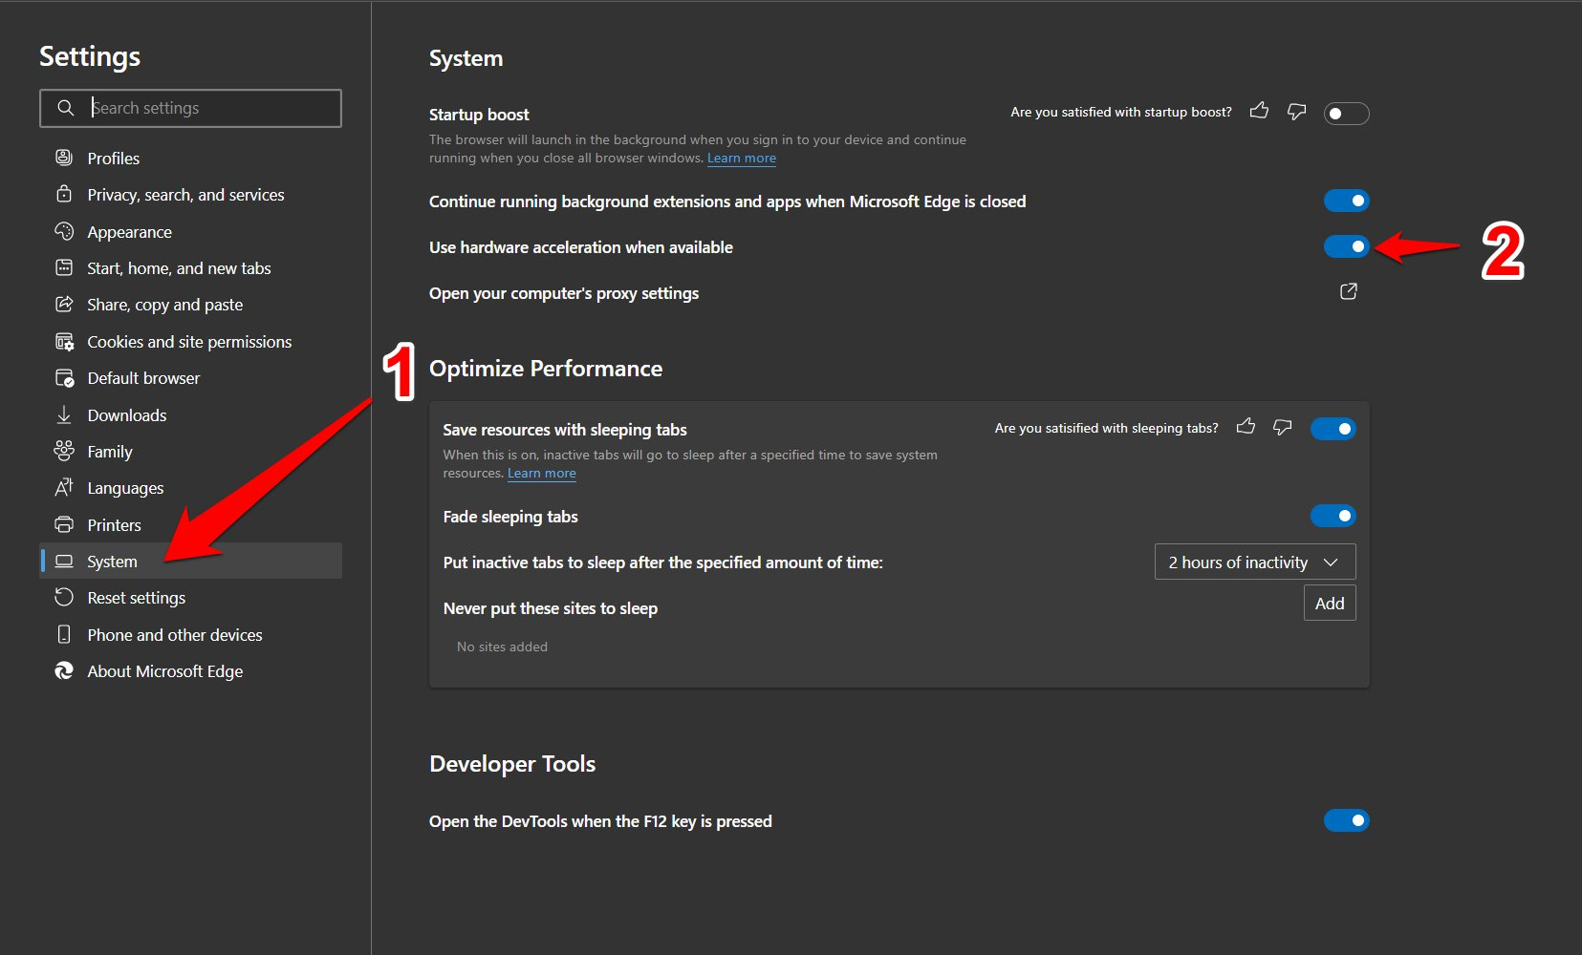Select Cookies and site permissions
This screenshot has height=955, width=1582.
coord(189,342)
